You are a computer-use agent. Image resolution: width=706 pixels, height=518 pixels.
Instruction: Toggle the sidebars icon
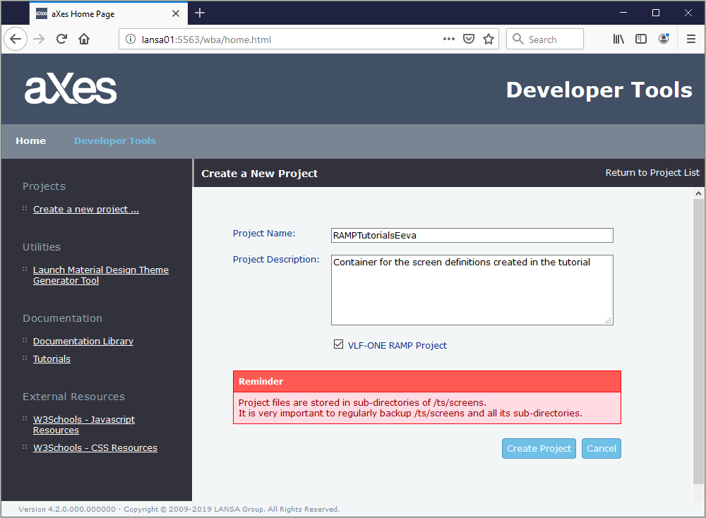tap(641, 39)
